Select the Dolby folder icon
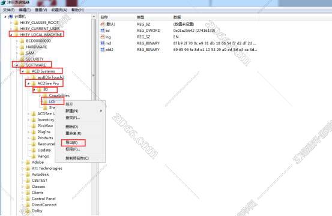The height and width of the screenshot is (216, 332). [28, 211]
